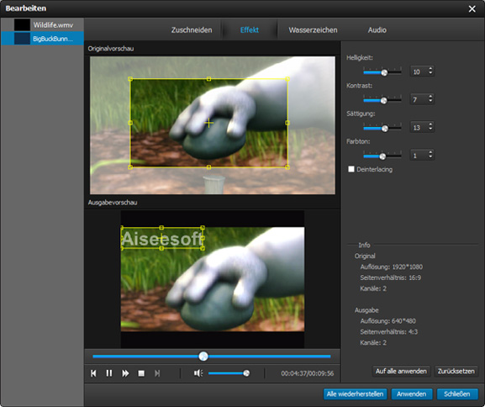Click the bottom-middle crop handle in Originalvorschau
Viewport: 485px width, 407px height.
click(208, 167)
